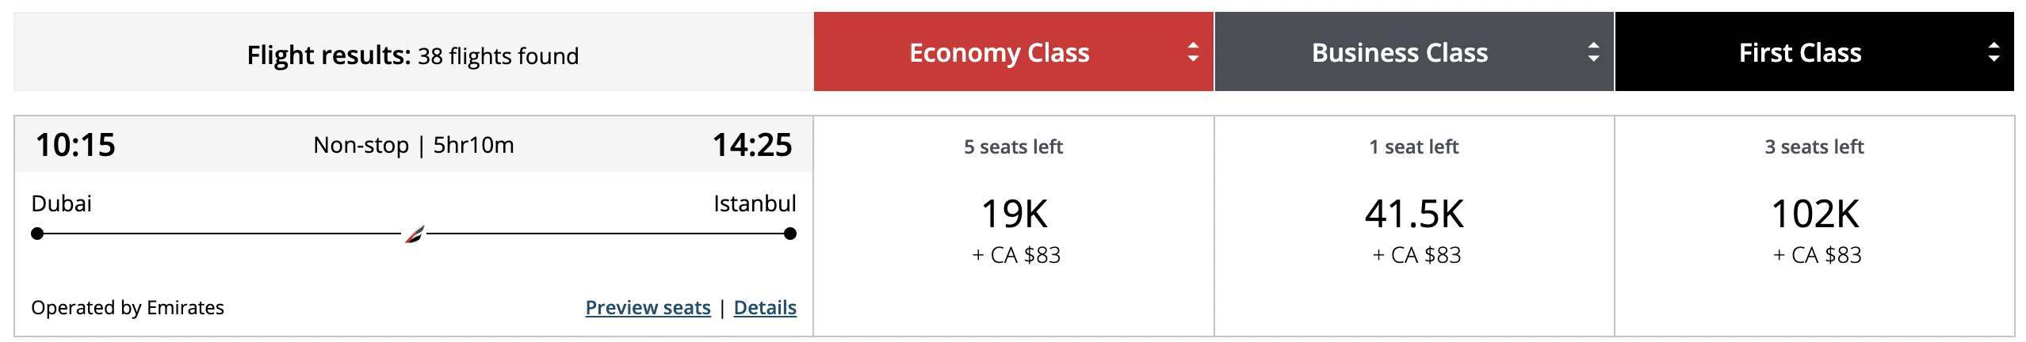Click the "1 seat left" Business notice
The width and height of the screenshot is (2026, 342).
coord(1414,146)
